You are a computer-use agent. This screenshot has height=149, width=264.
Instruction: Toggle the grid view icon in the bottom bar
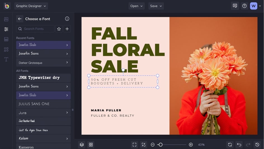point(91,145)
